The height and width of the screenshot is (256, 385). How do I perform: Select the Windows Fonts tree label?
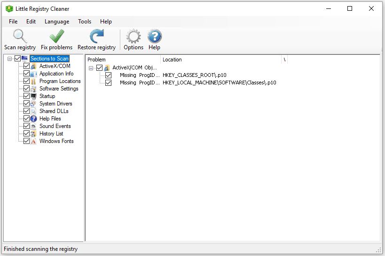(56, 141)
